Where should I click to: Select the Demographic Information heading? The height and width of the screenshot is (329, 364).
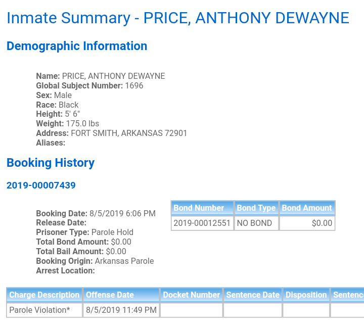coord(77,46)
